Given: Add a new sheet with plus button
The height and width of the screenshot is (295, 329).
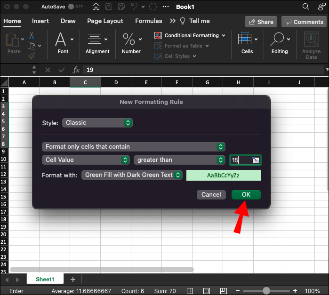Looking at the screenshot, I should (72, 279).
